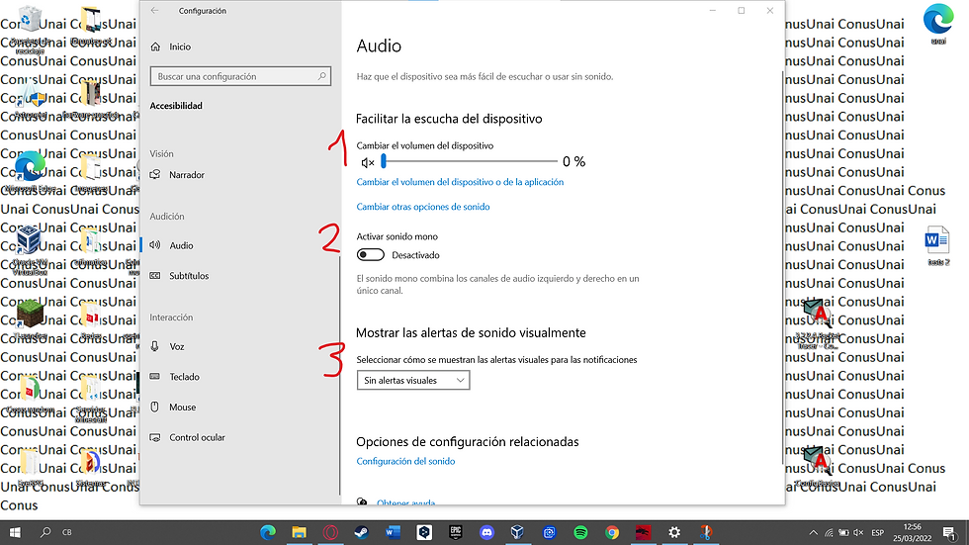Click Buscar una configuración search field
This screenshot has width=969, height=545.
240,76
